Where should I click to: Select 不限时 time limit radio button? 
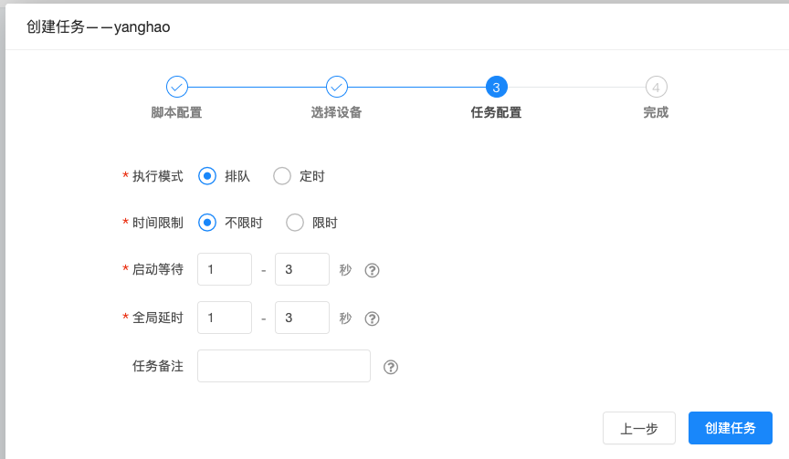[x=207, y=223]
